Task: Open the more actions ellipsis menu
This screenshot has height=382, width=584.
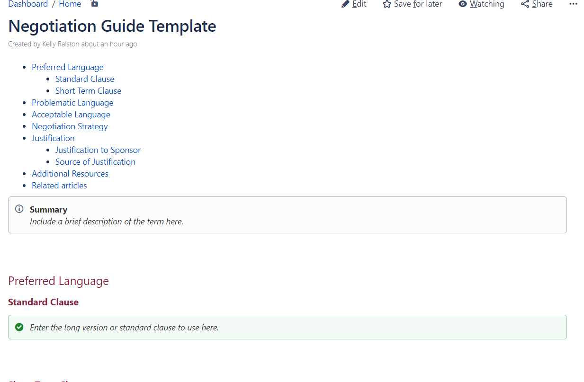Action: 573,4
